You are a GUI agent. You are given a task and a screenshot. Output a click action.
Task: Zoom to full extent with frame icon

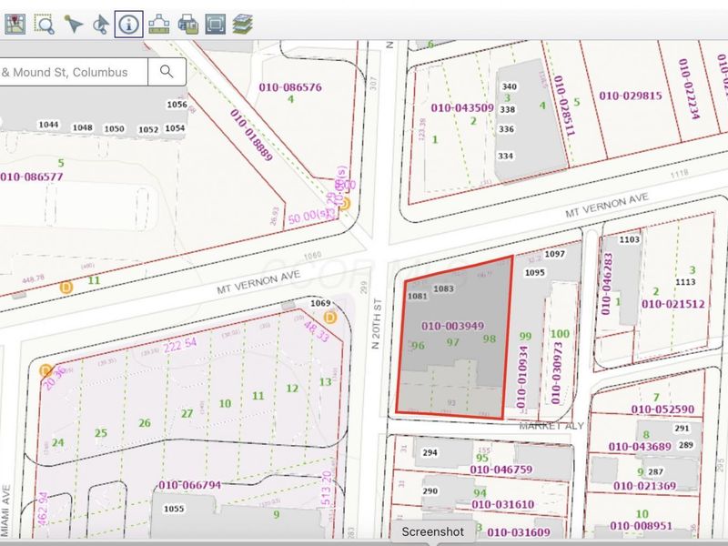(215, 25)
